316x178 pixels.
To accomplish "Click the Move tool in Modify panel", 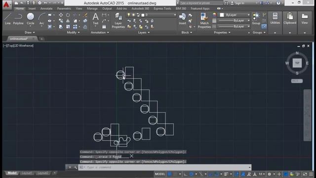I will pos(61,15).
